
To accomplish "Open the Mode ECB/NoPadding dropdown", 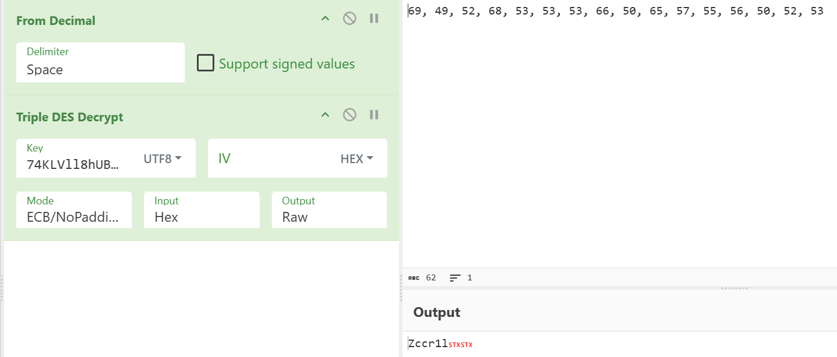I will coord(74,211).
